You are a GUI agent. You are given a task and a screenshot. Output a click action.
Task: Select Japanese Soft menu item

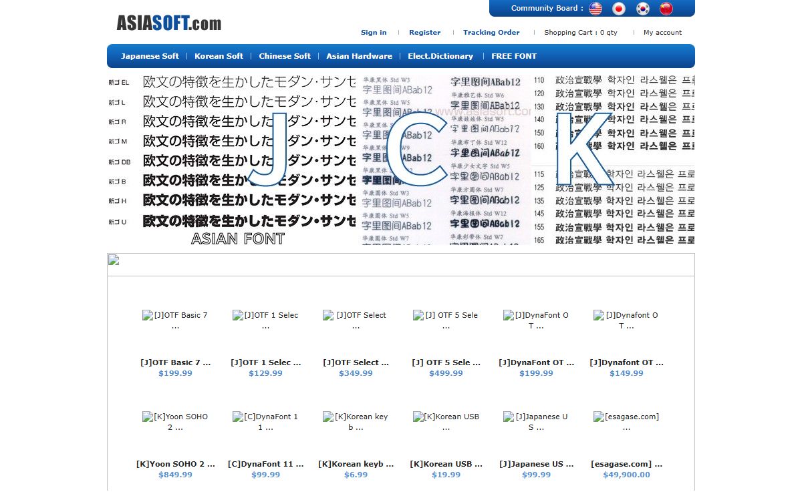tap(150, 56)
